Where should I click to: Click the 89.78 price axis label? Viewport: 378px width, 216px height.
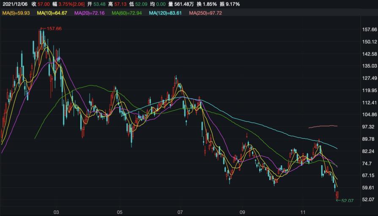point(368,139)
